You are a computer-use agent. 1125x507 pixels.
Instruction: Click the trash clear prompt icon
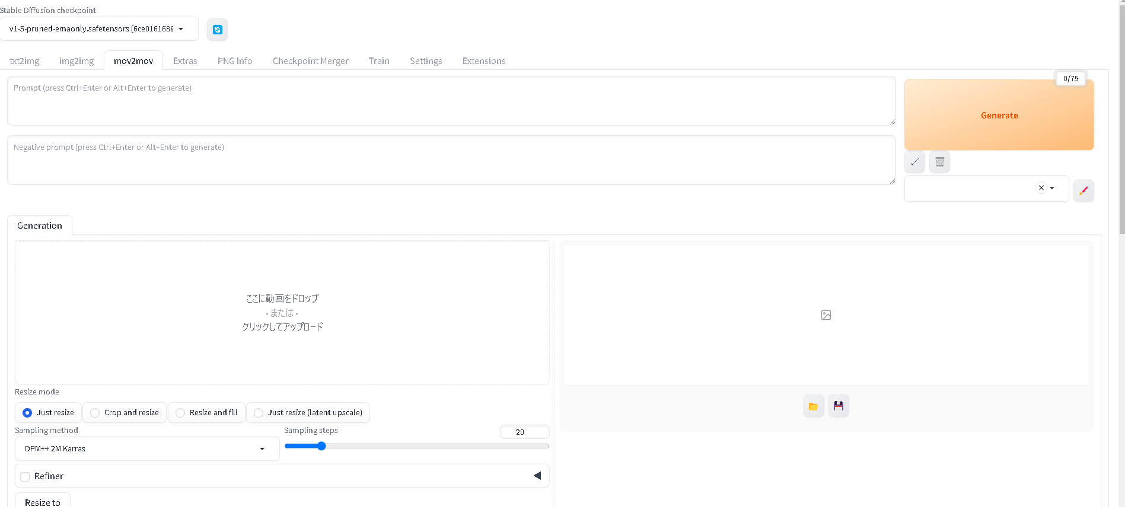(x=939, y=162)
